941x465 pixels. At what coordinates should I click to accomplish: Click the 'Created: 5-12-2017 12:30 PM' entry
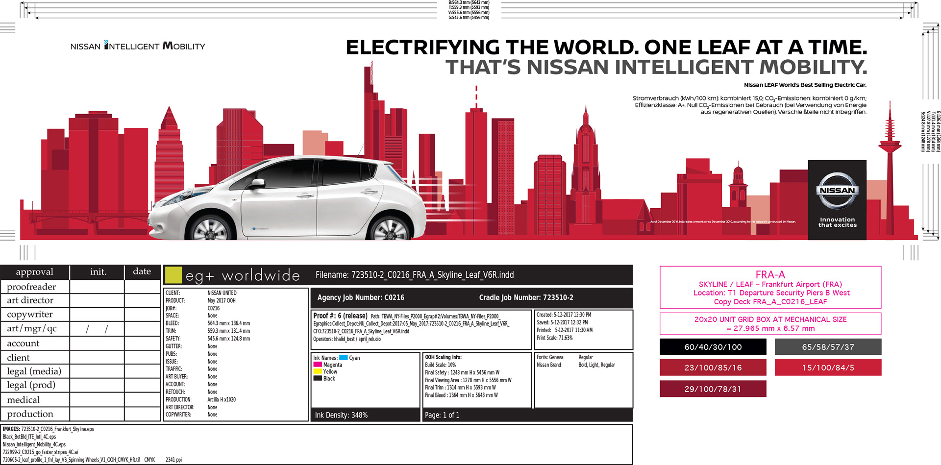564,315
